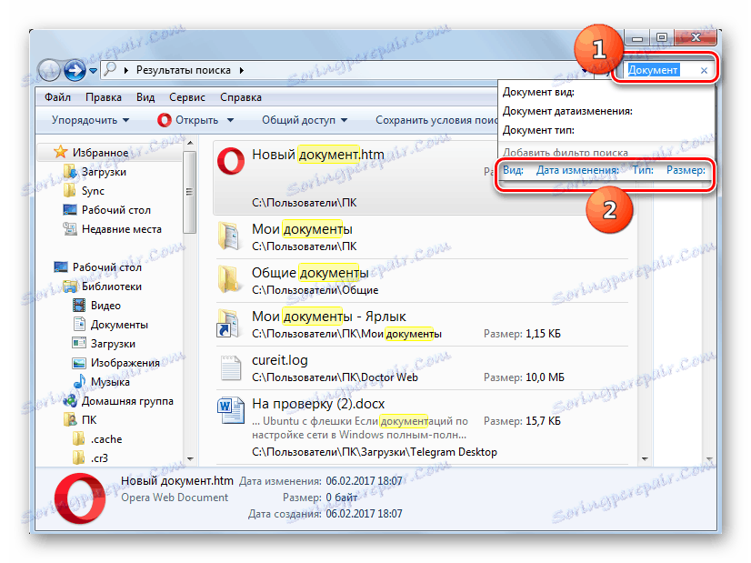Click the Общие документы folder icon
This screenshot has height=563, width=751.
[229, 279]
